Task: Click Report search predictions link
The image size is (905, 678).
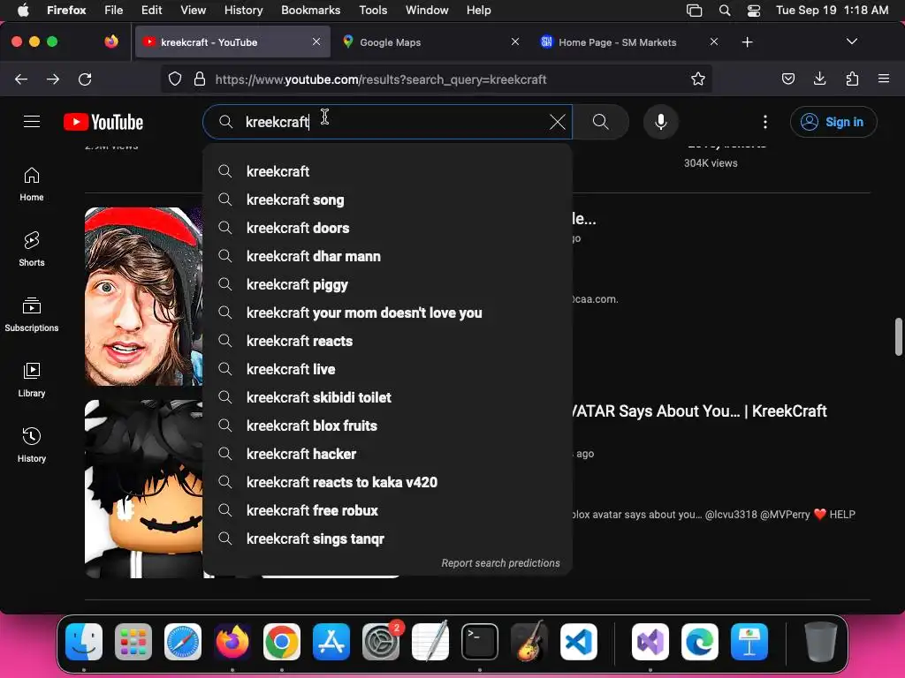Action: coord(500,562)
